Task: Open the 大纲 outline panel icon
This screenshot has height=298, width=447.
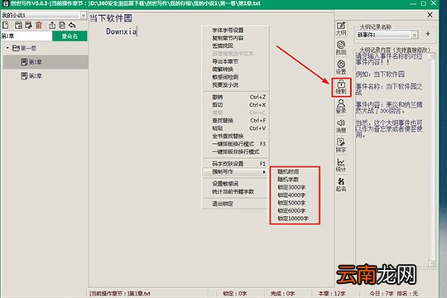Action: 341,28
